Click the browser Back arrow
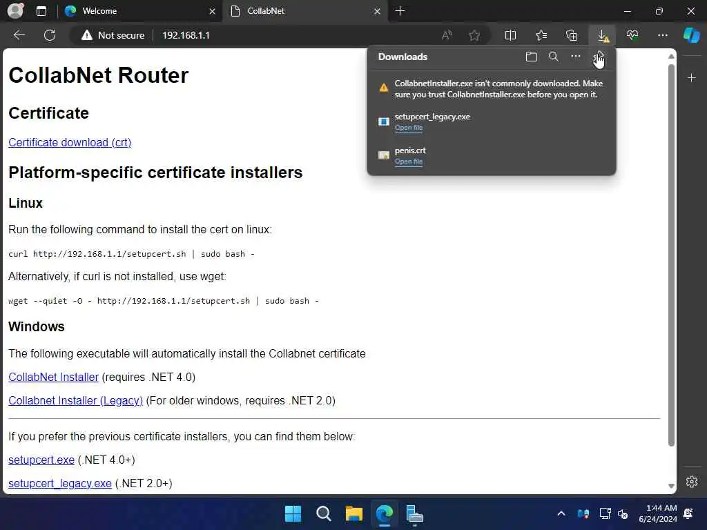707x530 pixels. click(19, 35)
